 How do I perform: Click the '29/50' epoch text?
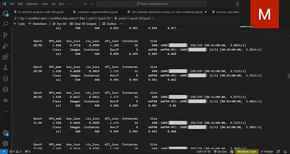click(x=38, y=71)
